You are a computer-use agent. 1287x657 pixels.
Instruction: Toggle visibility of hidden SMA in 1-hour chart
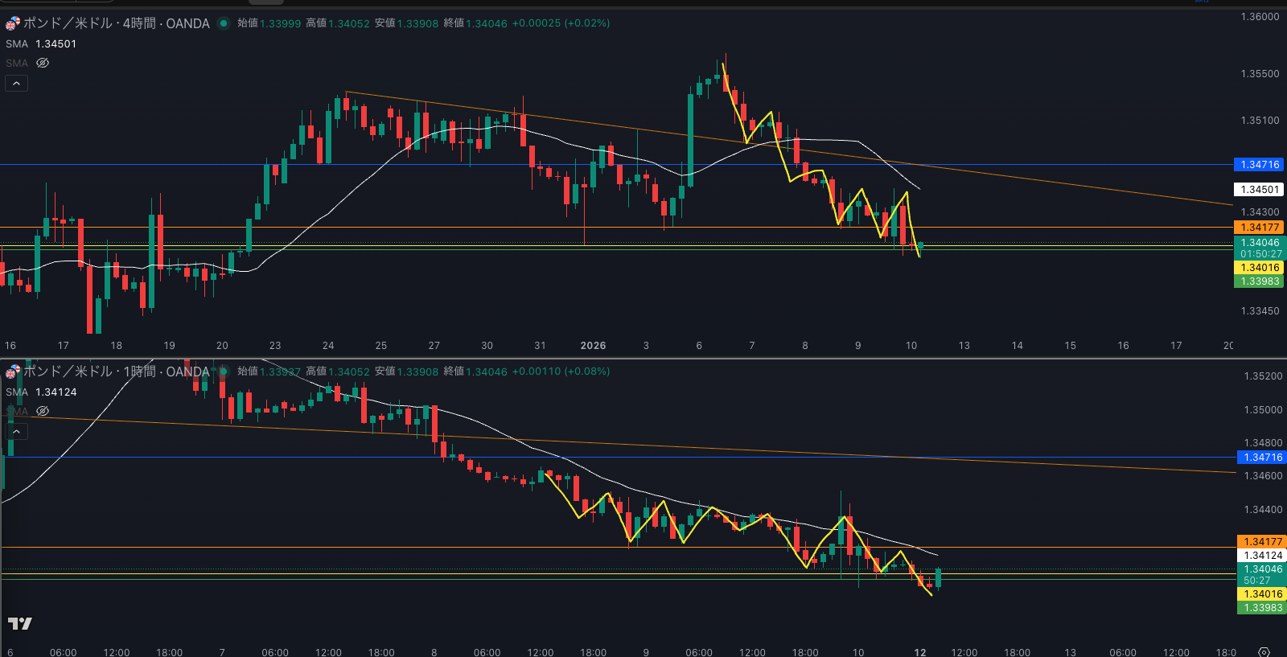click(x=43, y=411)
